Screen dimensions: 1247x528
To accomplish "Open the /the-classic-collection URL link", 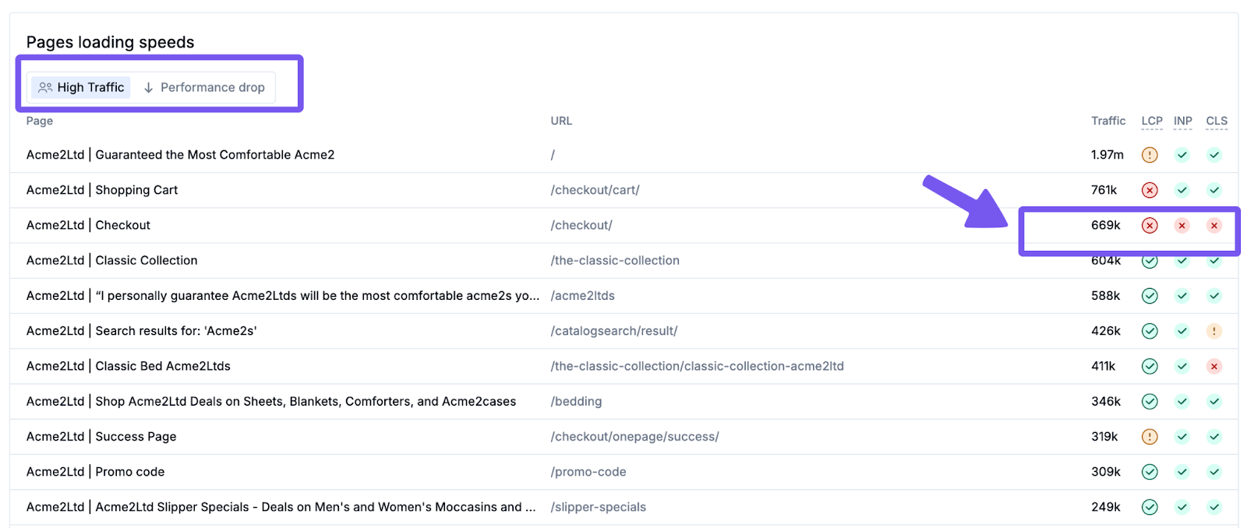I will (x=615, y=260).
